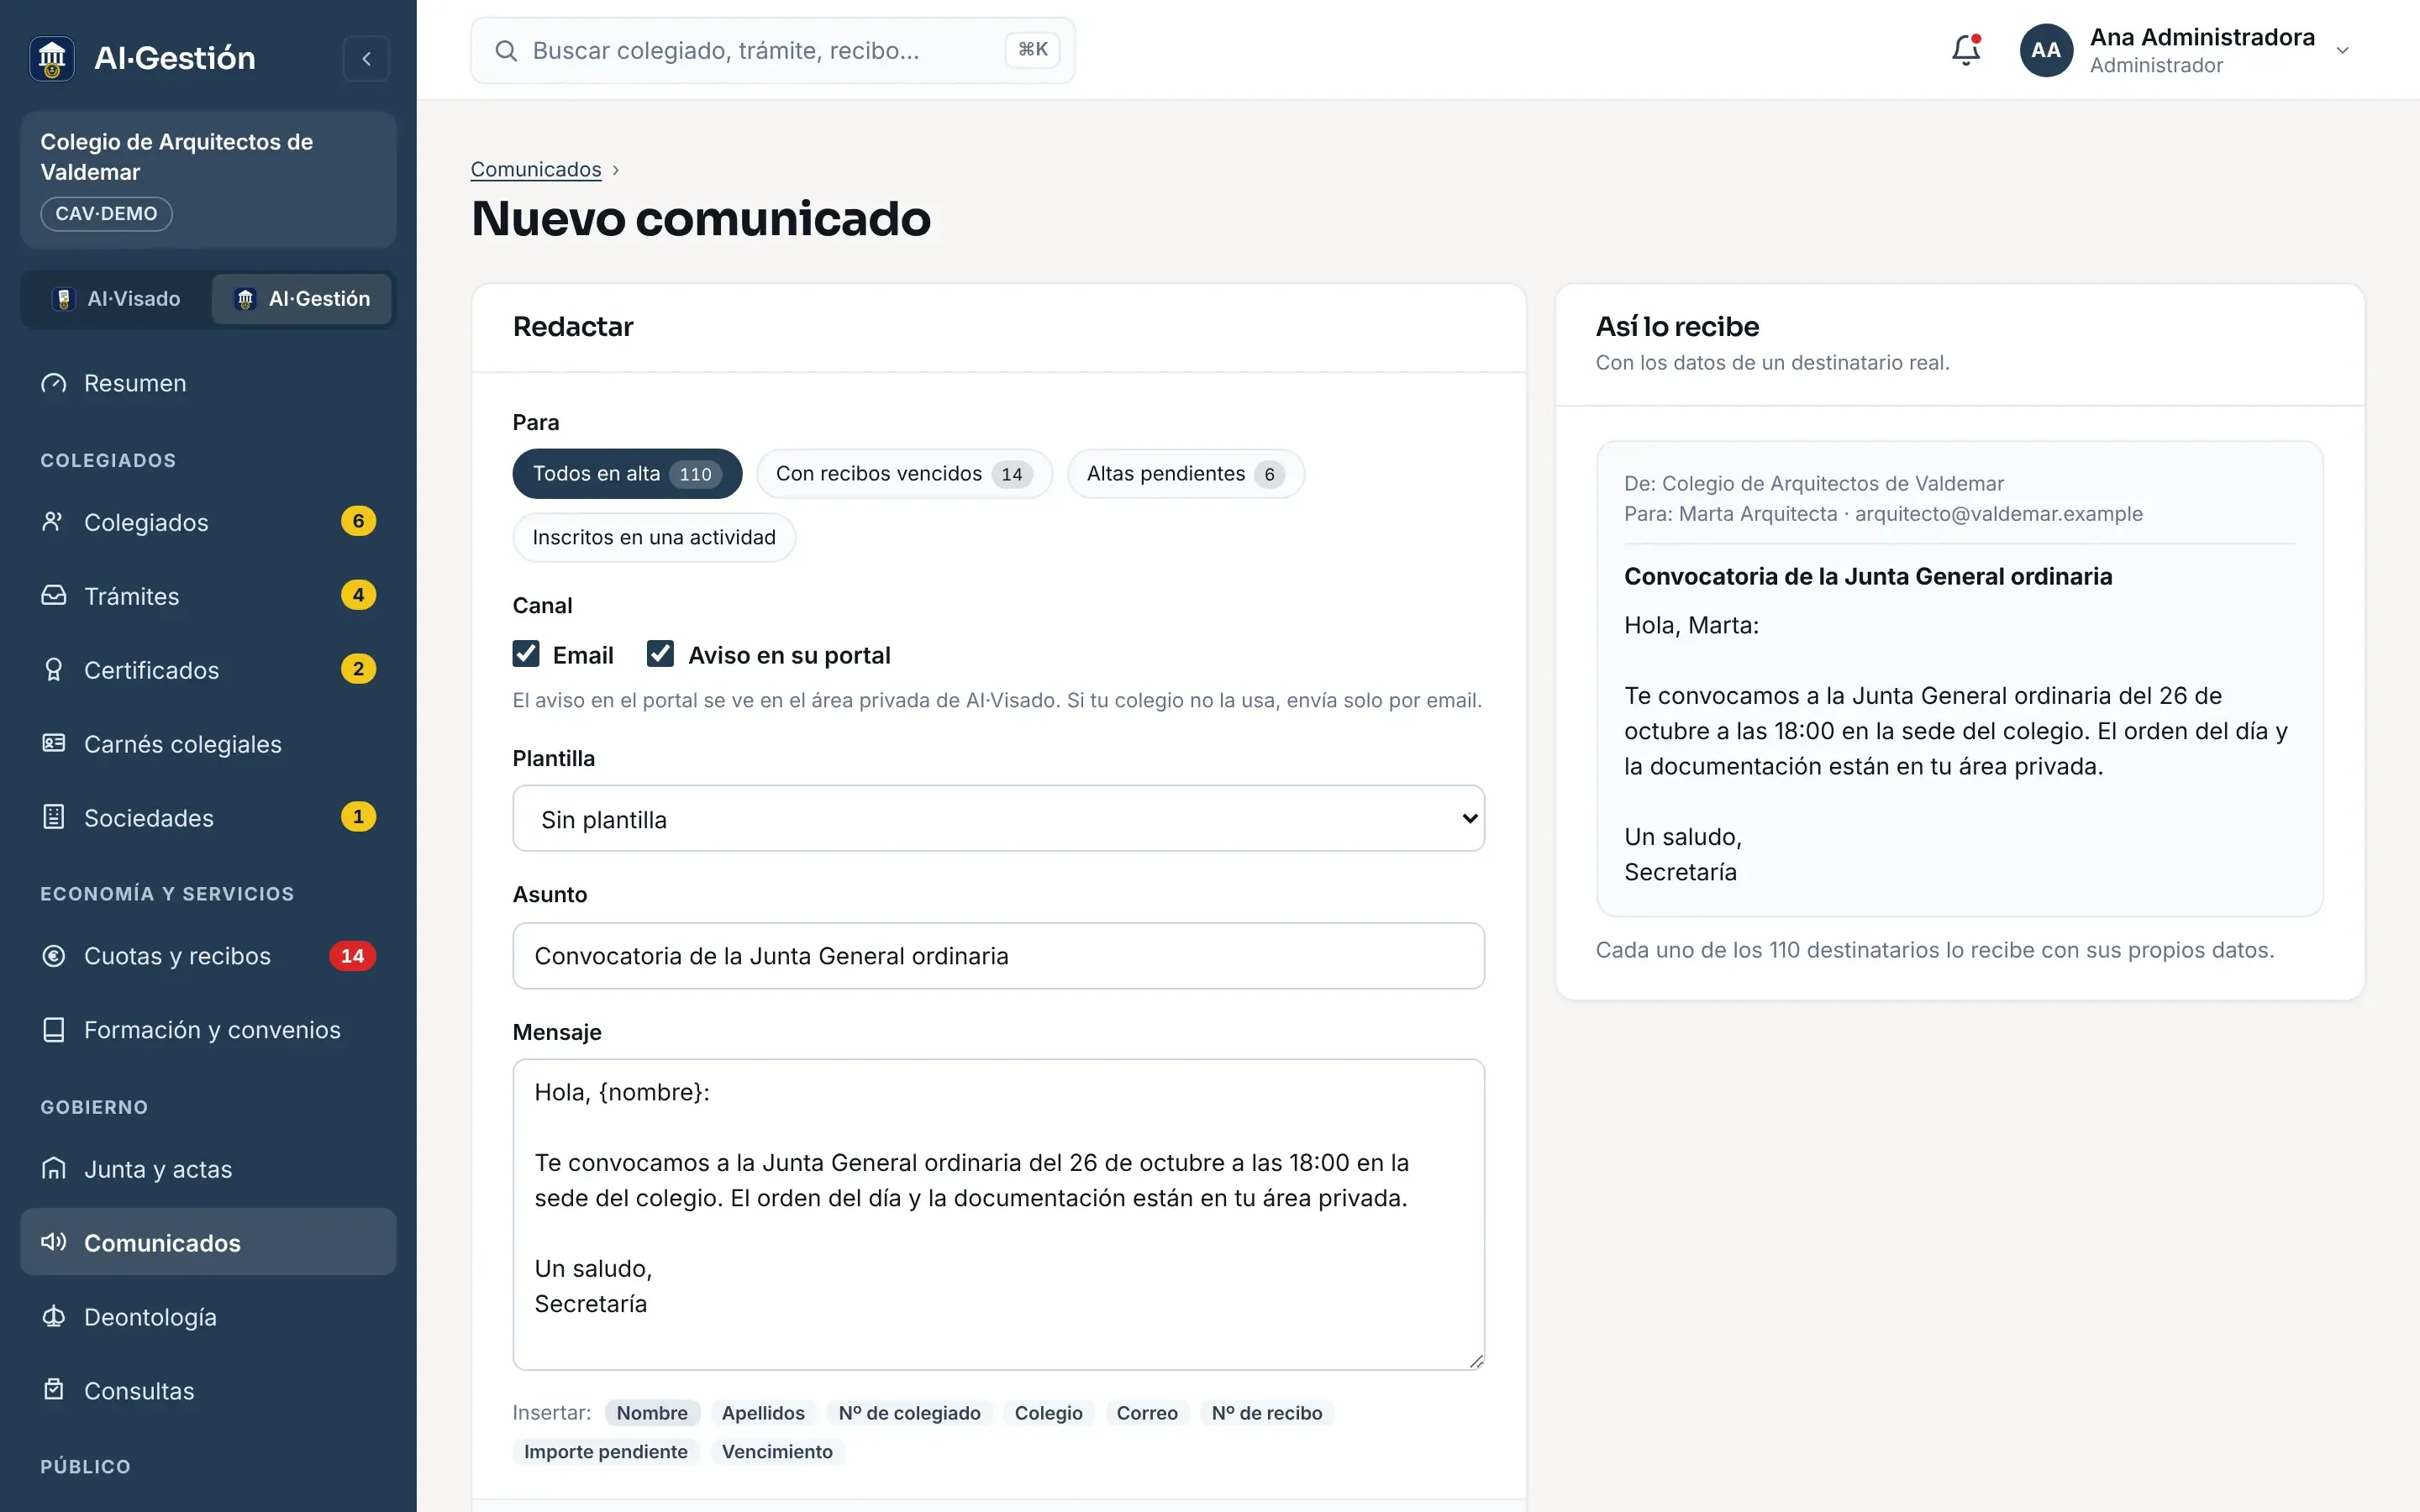Viewport: 2420px width, 1512px height.
Task: Select Altas pendientes recipients
Action: (x=1185, y=474)
